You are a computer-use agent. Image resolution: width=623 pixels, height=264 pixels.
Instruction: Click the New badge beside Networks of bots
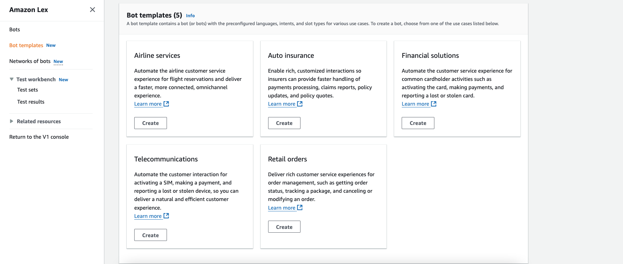click(x=58, y=62)
